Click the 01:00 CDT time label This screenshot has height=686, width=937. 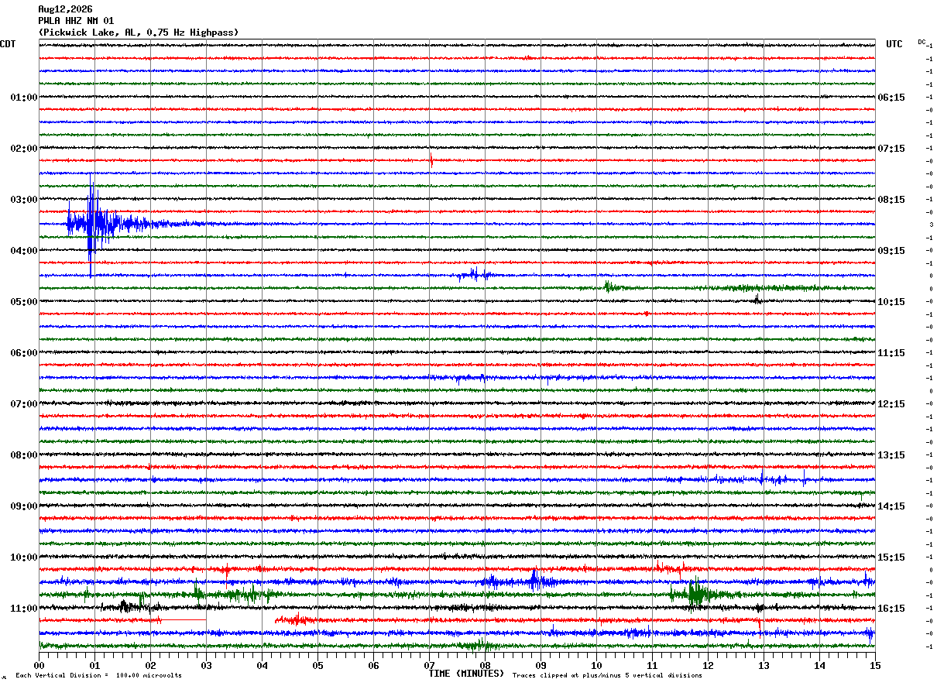pos(24,98)
